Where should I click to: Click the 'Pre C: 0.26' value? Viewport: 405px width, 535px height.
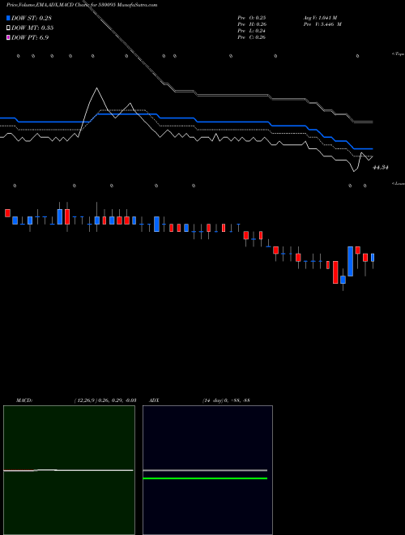252,37
